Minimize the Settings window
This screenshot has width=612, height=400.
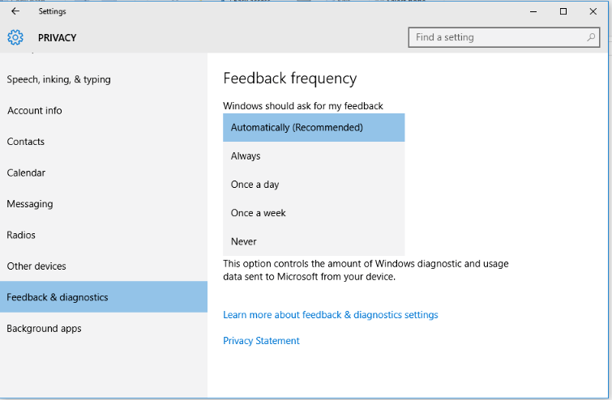[533, 11]
